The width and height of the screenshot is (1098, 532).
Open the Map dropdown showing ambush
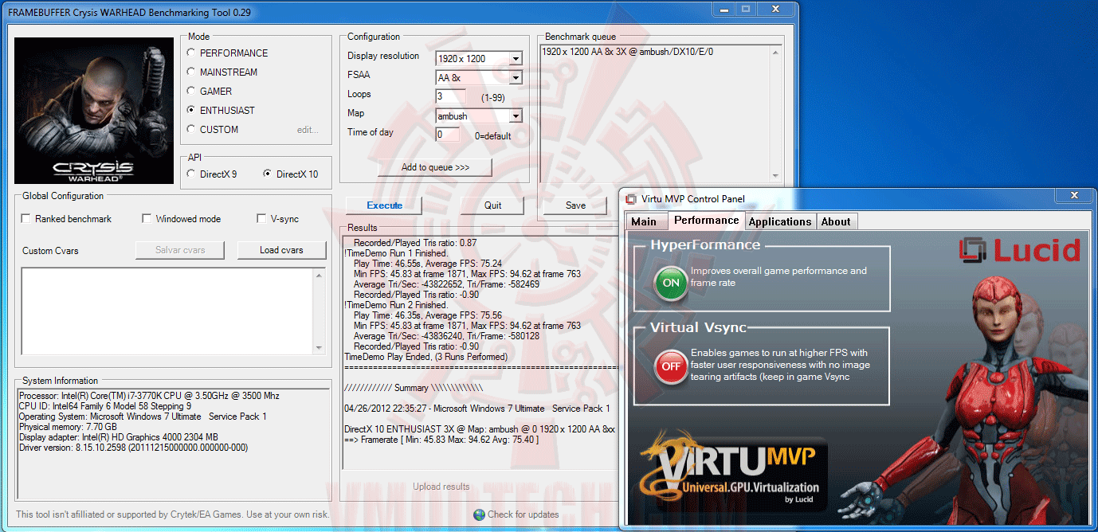pyautogui.click(x=516, y=115)
